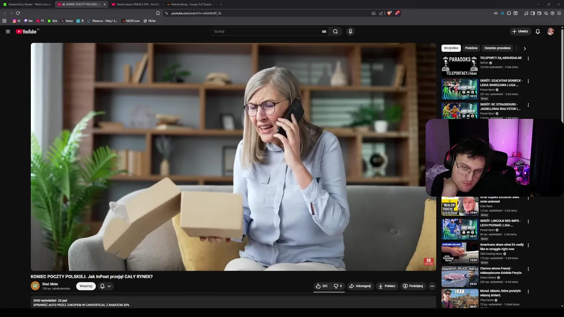Open options for the Mosul. Miasto video
The height and width of the screenshot is (317, 564).
(x=528, y=291)
